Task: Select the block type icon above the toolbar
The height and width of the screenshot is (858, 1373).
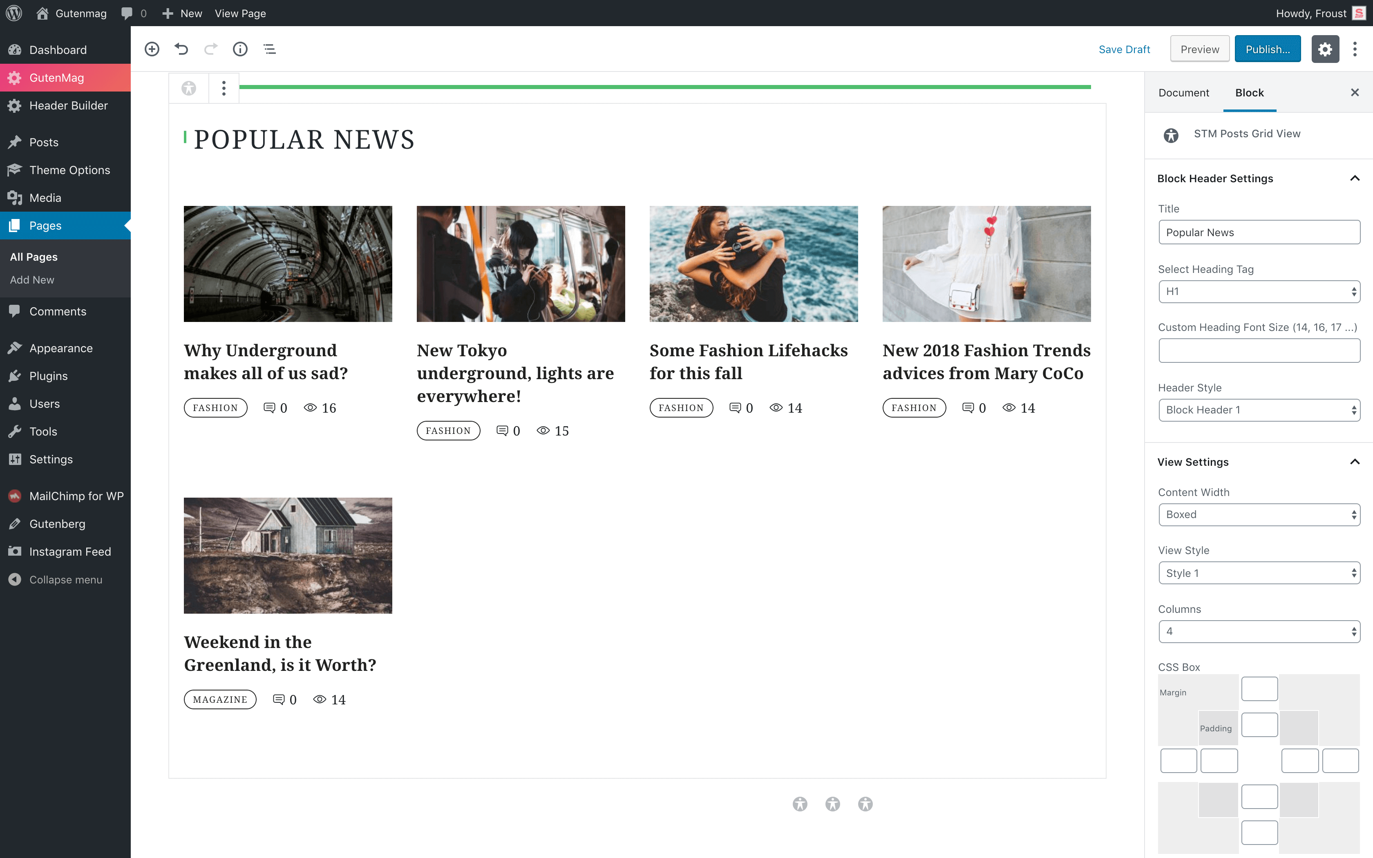Action: tap(188, 88)
